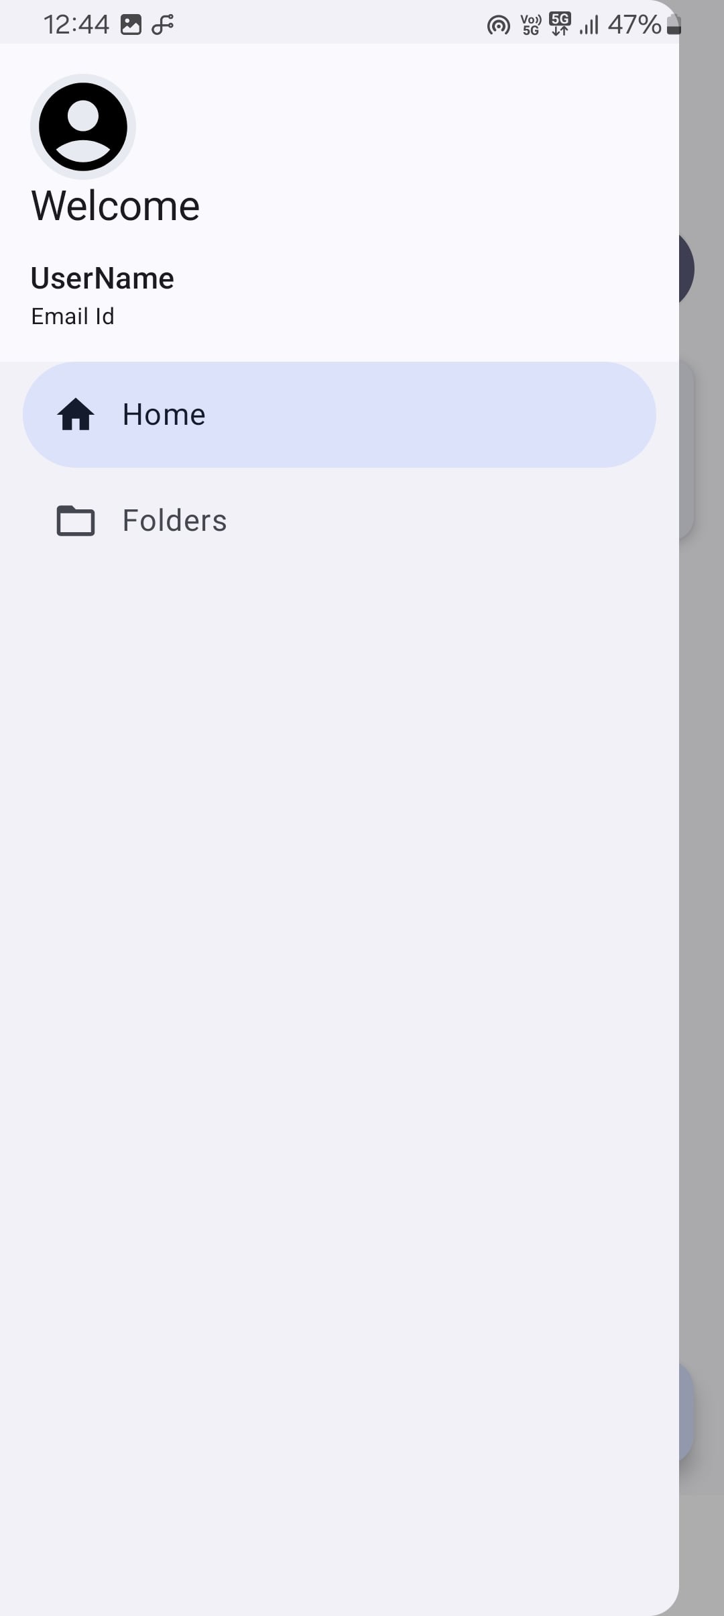Tap the VoLTE 5G status icon
This screenshot has width=724, height=1616.
point(531,25)
